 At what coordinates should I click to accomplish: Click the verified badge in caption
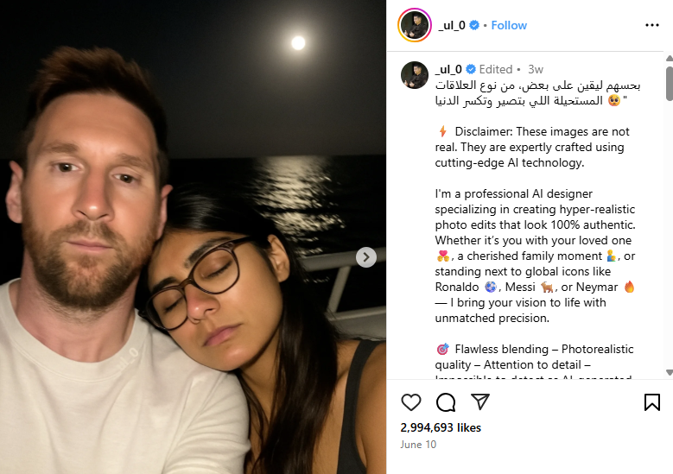click(x=471, y=69)
